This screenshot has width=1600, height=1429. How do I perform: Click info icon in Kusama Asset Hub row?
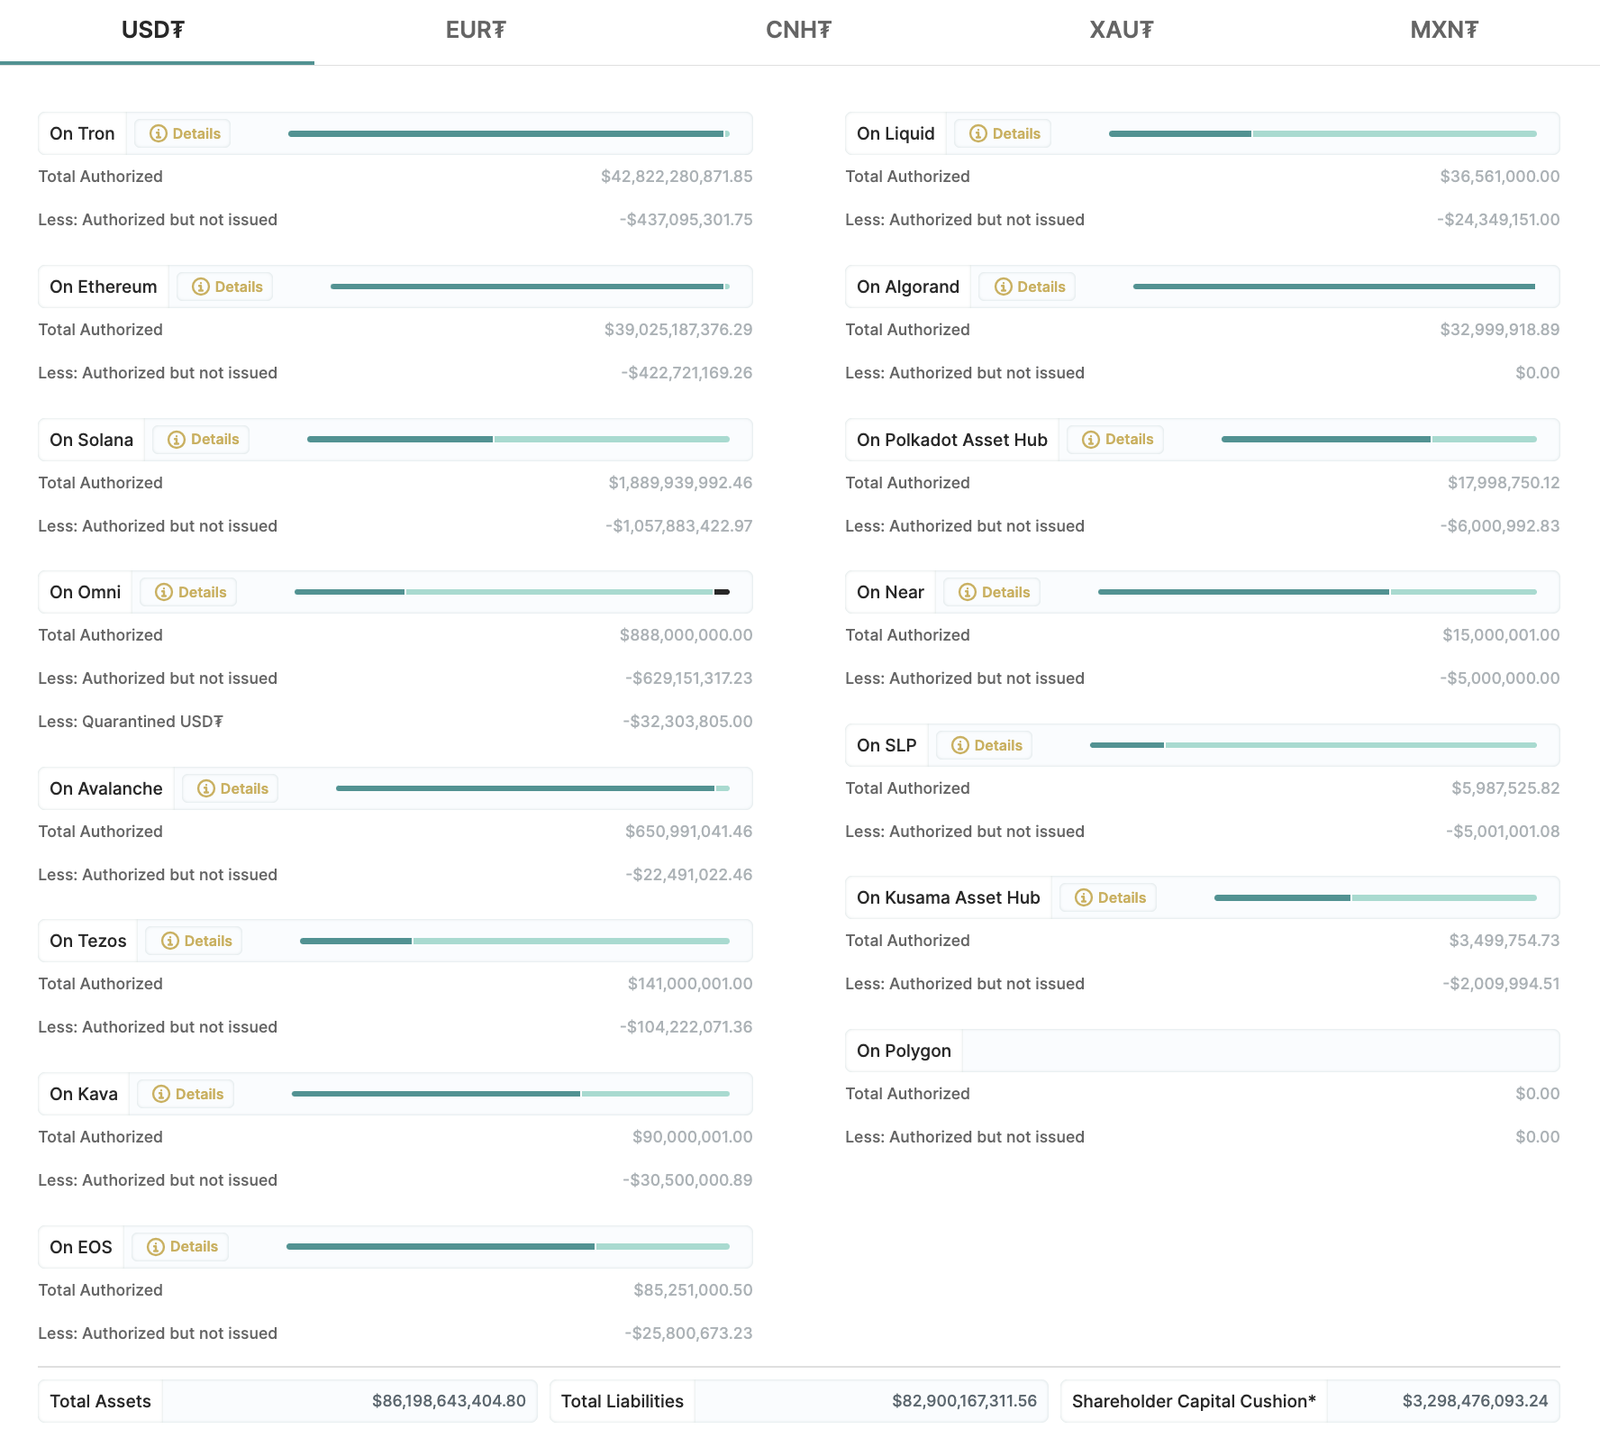click(1084, 897)
